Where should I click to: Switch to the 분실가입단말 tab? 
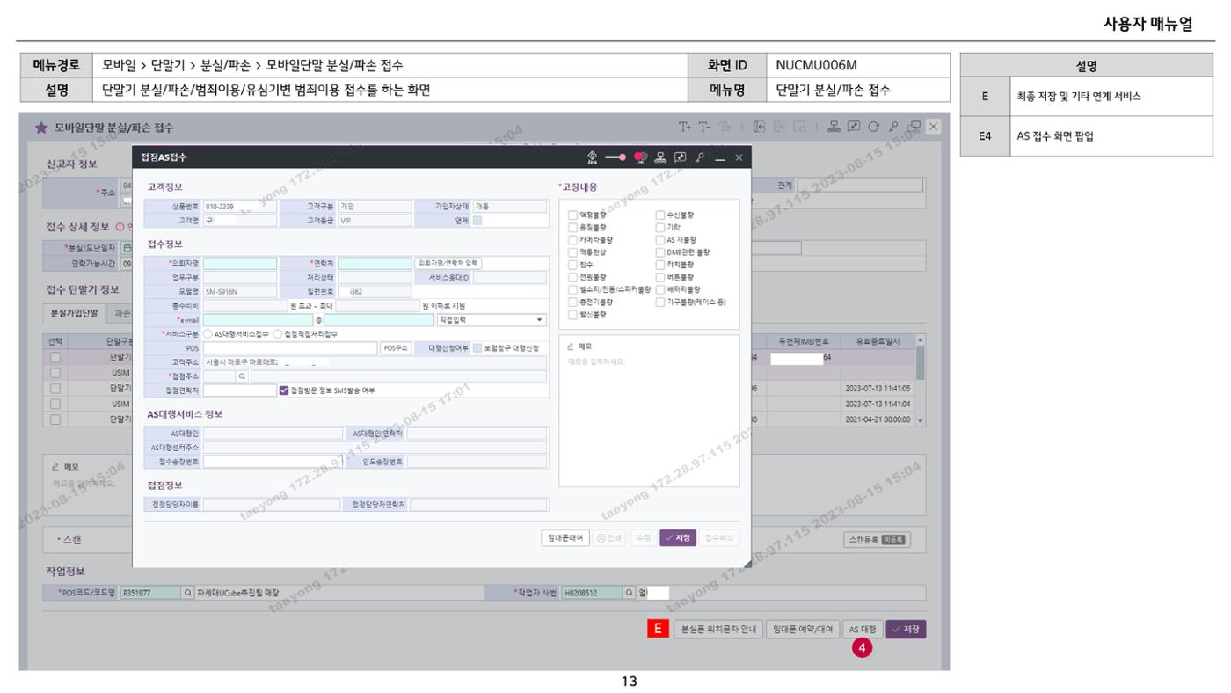(x=76, y=313)
